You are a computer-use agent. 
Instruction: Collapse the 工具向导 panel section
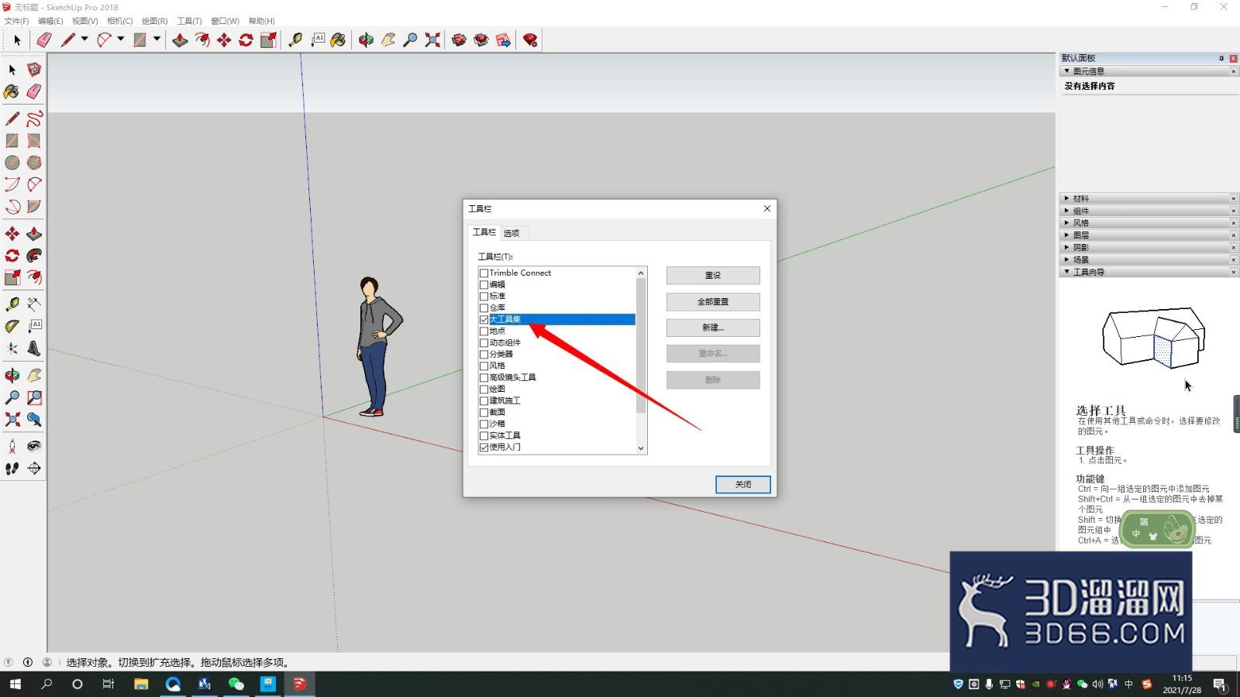(x=1066, y=272)
